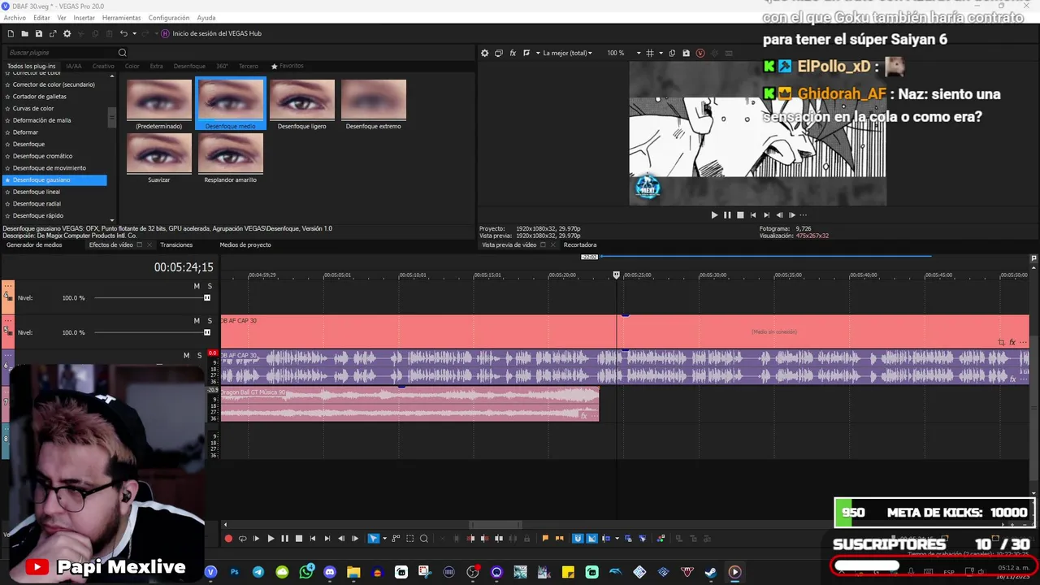Insert a region with the orange region icon
The image size is (1040, 585).
[559, 538]
